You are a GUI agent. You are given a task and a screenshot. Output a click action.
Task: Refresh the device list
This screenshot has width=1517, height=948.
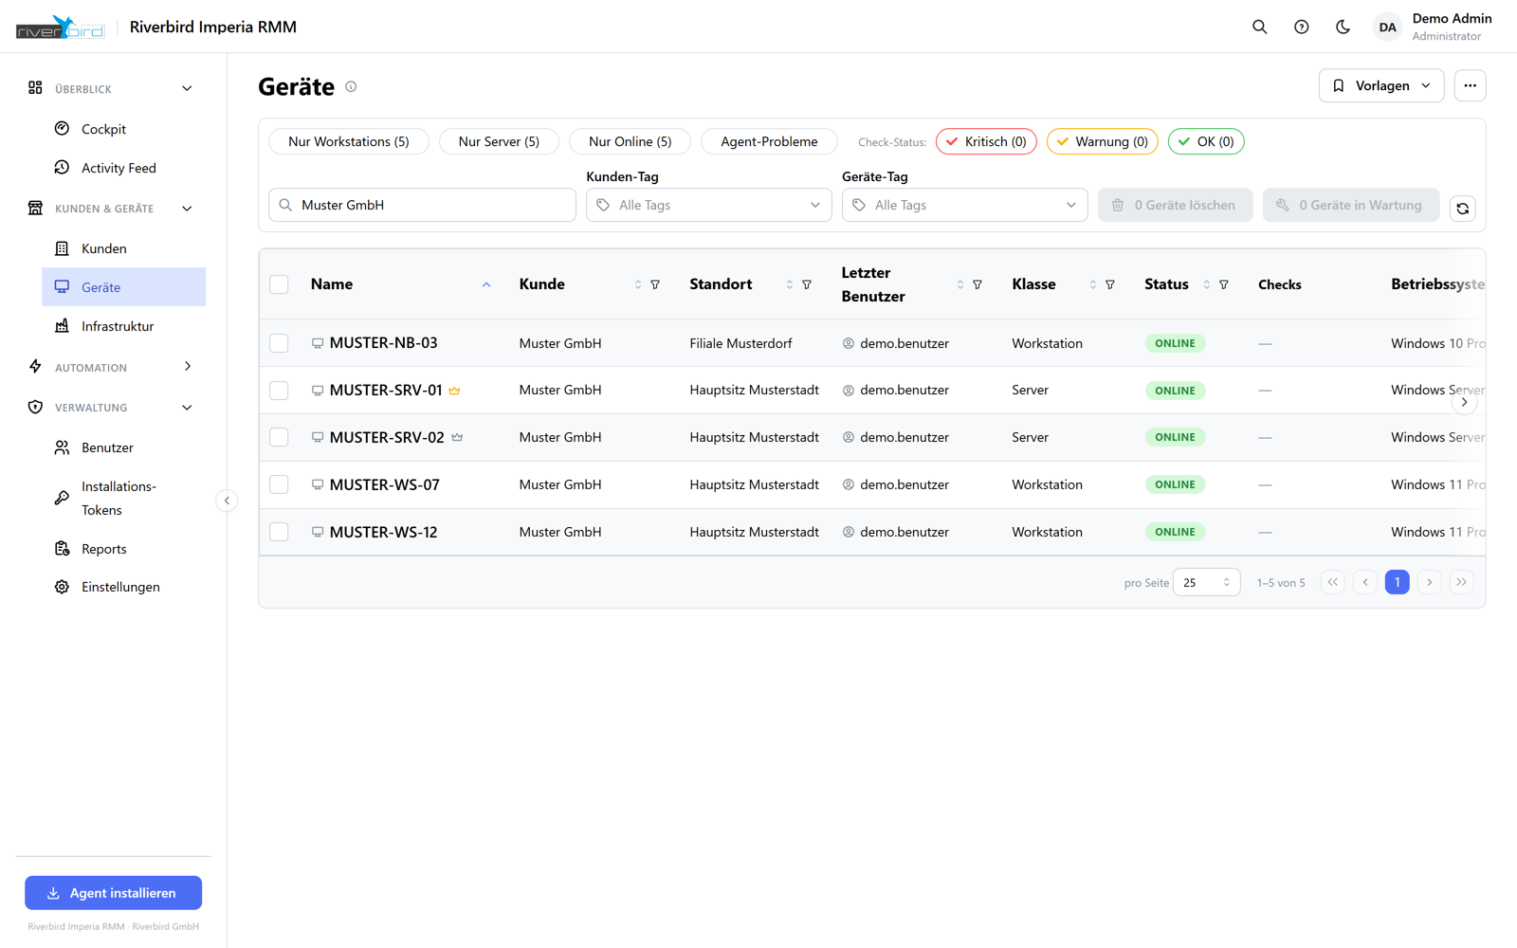click(1462, 209)
